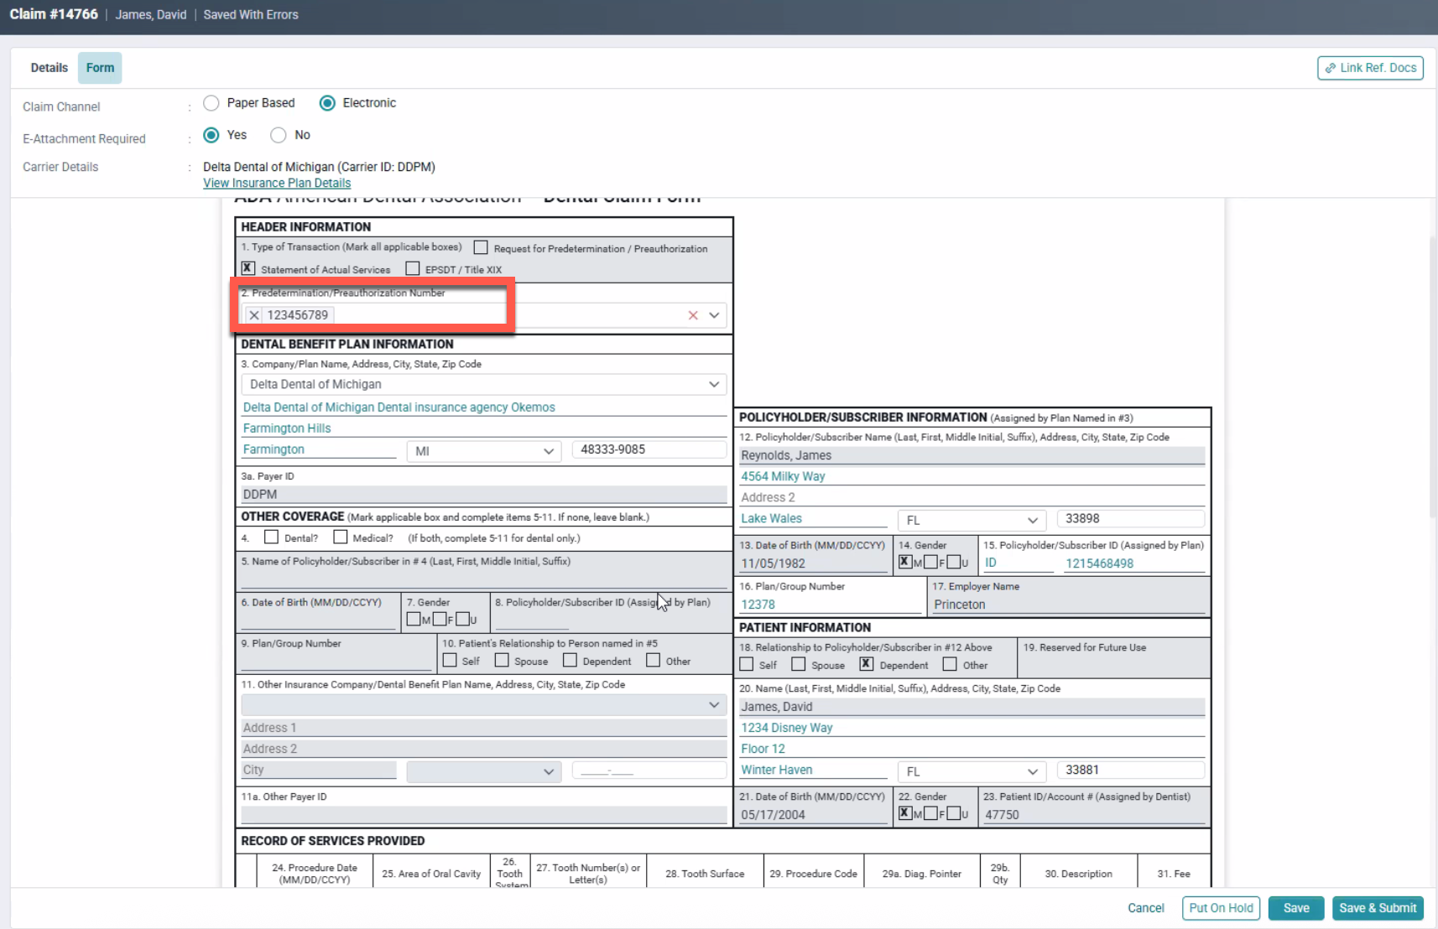Viewport: 1438px width, 929px height.
Task: Open View Insurance Plan Details link
Action: 277,183
